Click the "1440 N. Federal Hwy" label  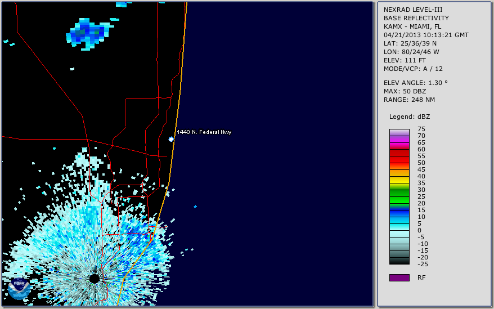click(x=204, y=132)
